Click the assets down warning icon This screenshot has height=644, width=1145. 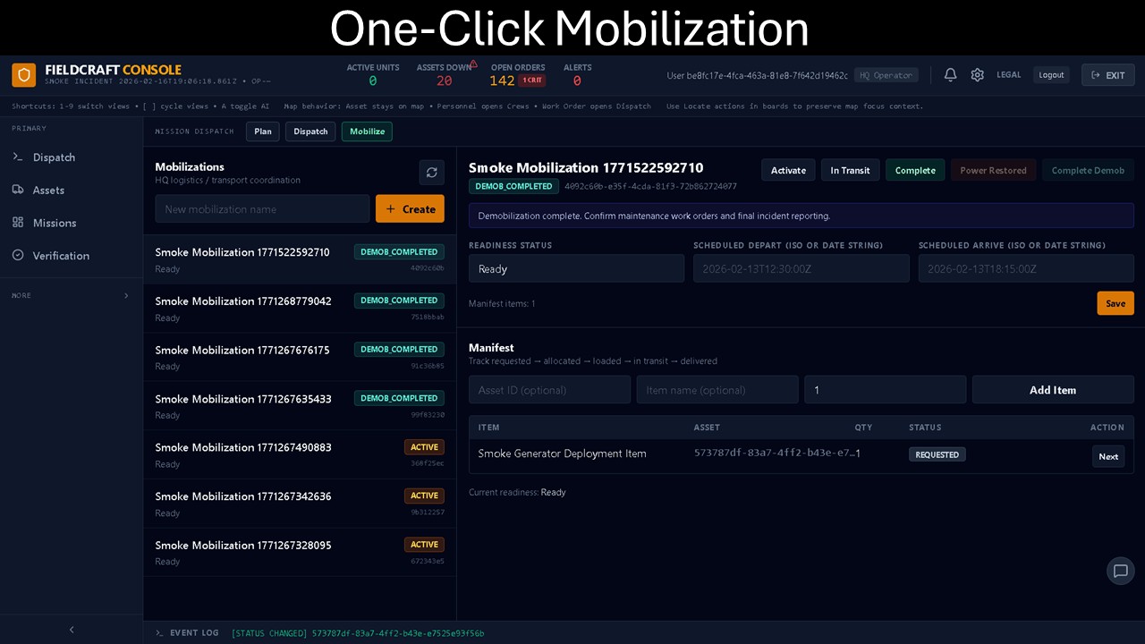click(473, 64)
